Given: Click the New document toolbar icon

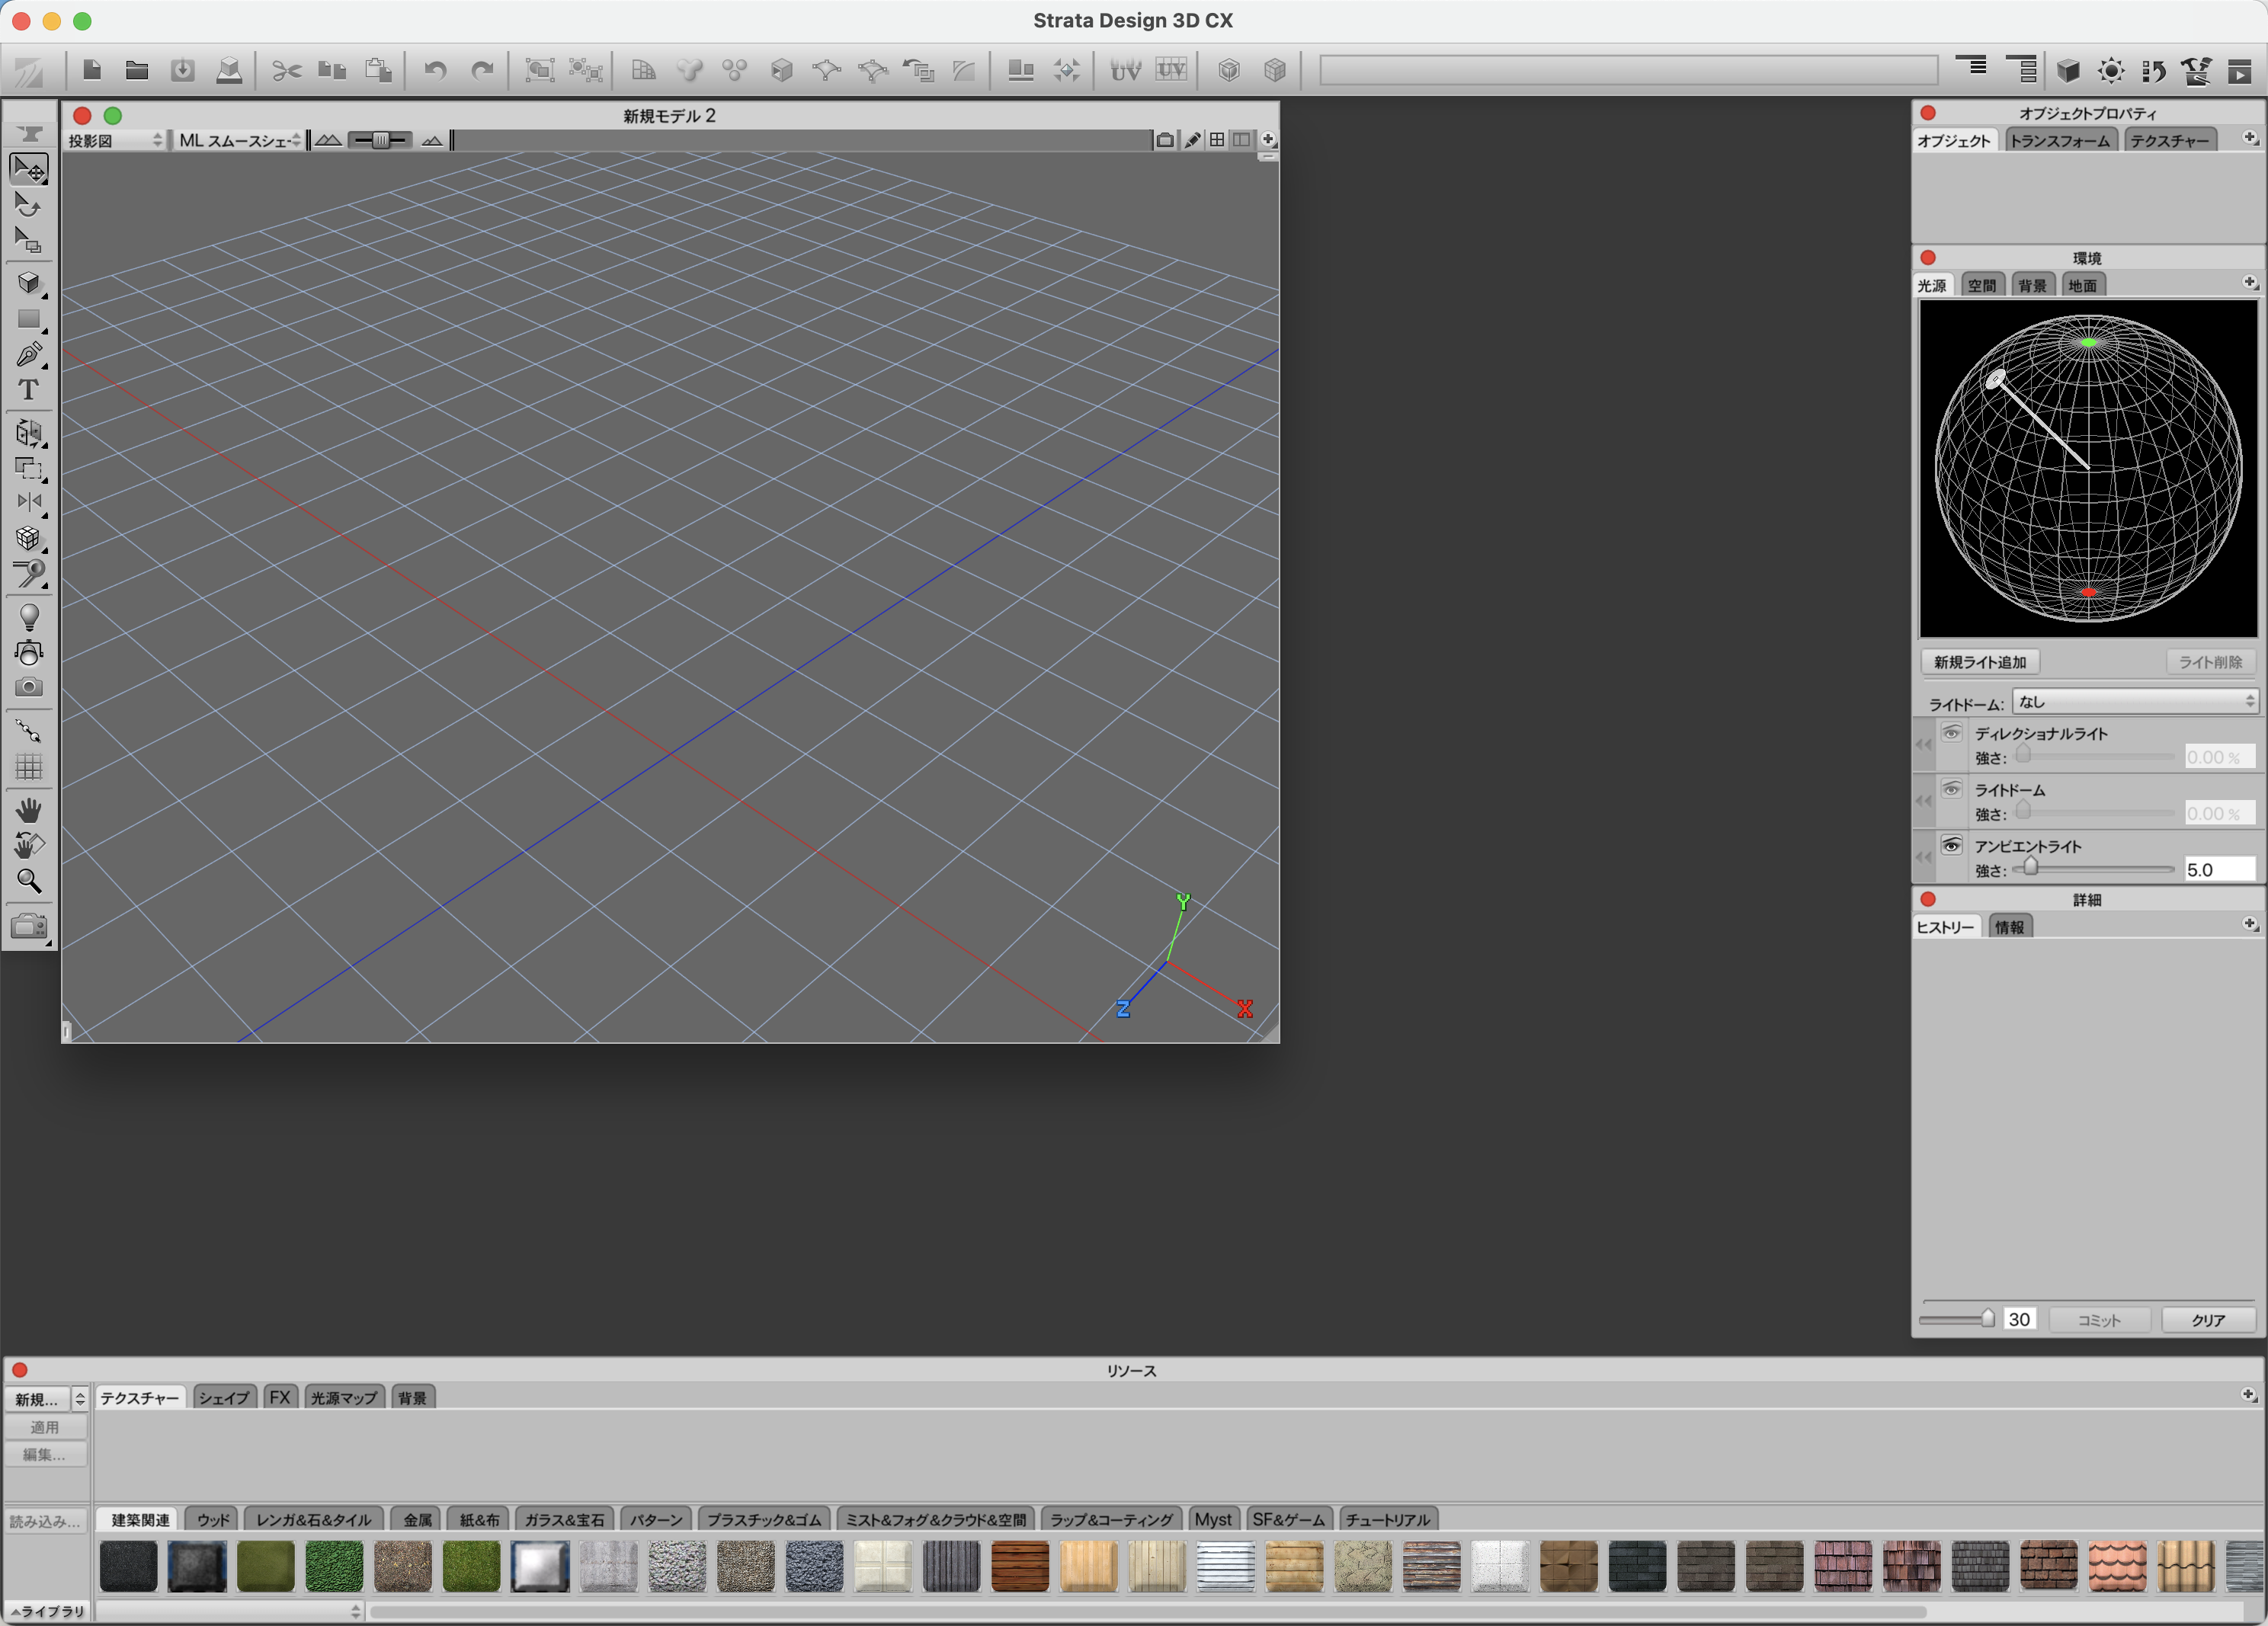Looking at the screenshot, I should 92,70.
